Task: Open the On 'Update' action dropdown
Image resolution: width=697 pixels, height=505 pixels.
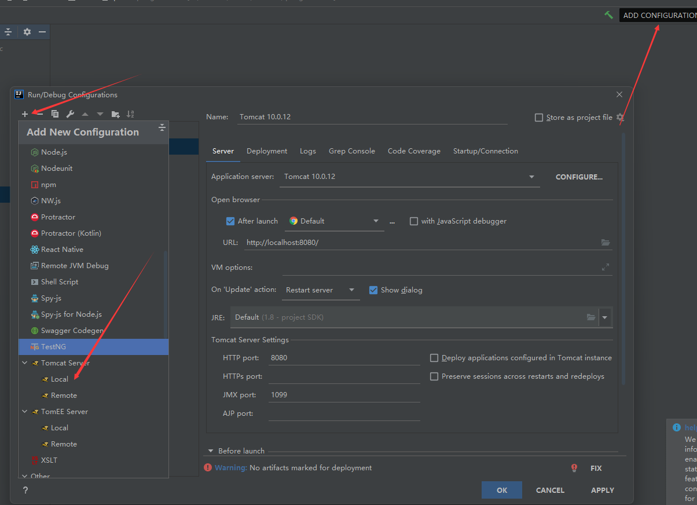Action: point(321,290)
